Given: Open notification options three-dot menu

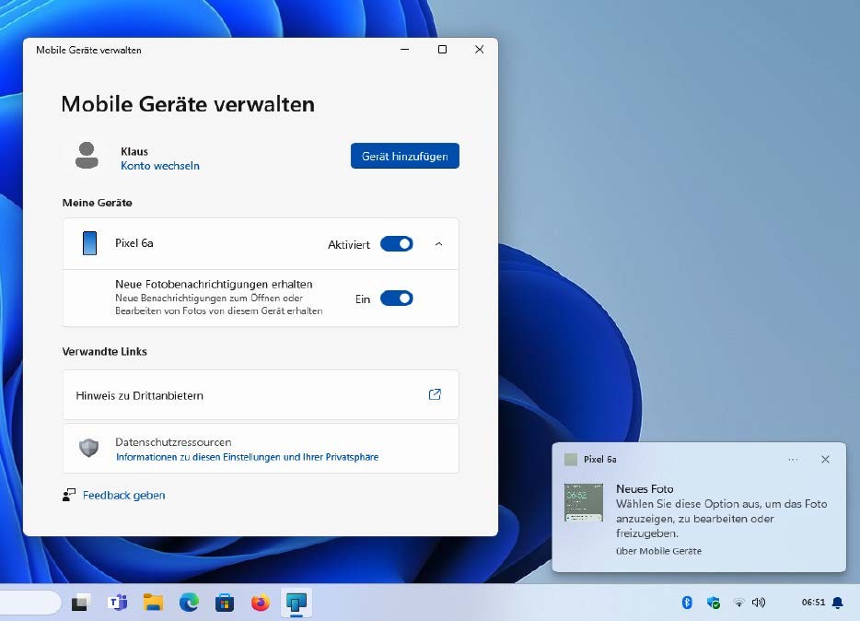Looking at the screenshot, I should tap(793, 459).
